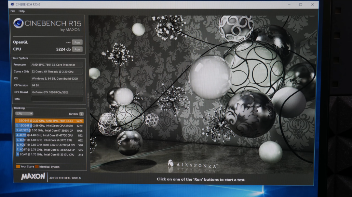The image size is (352, 197).
Task: Expand the ranking Details arrow
Action: coord(81,114)
